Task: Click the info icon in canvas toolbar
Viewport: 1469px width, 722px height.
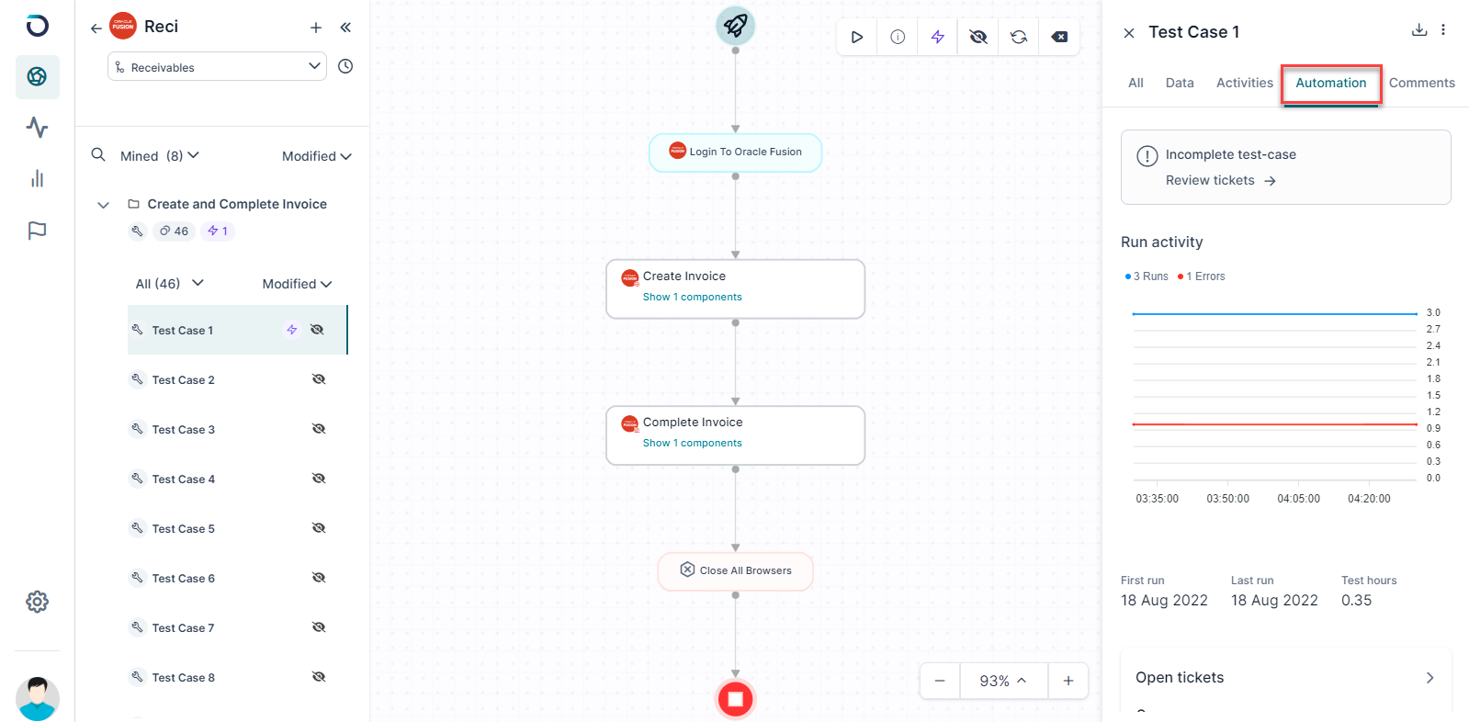Action: click(898, 37)
